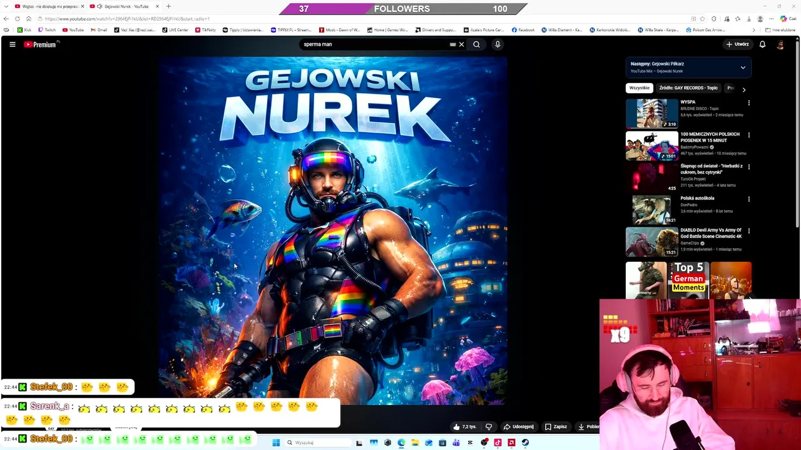Clear the search box with the X icon
The height and width of the screenshot is (450, 801).
461,44
